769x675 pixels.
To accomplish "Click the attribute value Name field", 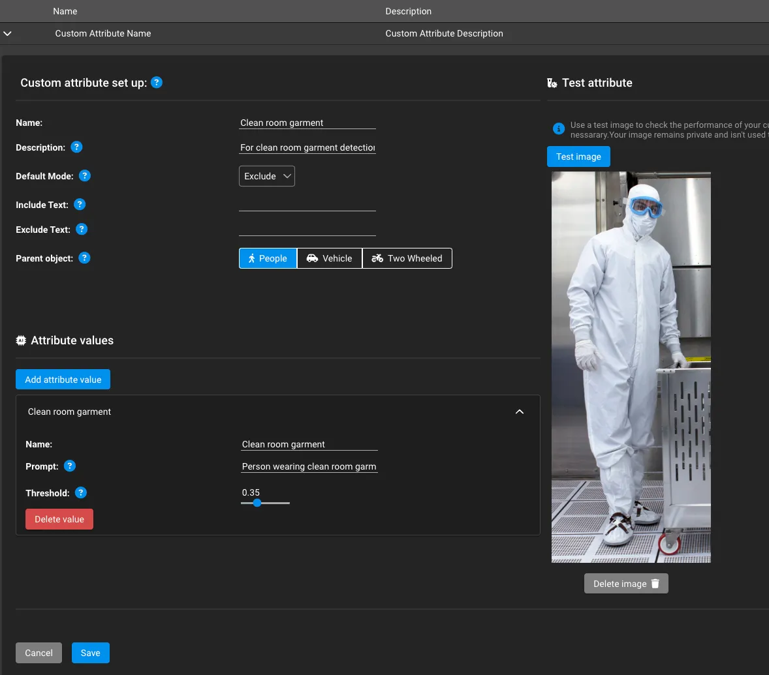I will click(x=309, y=444).
